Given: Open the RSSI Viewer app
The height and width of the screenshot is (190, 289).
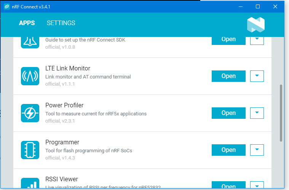Looking at the screenshot, I should [x=228, y=186].
